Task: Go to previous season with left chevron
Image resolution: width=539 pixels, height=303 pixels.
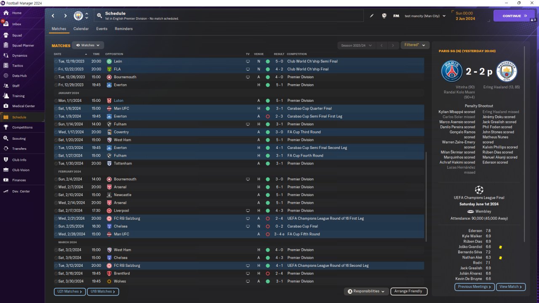Action: (x=382, y=45)
